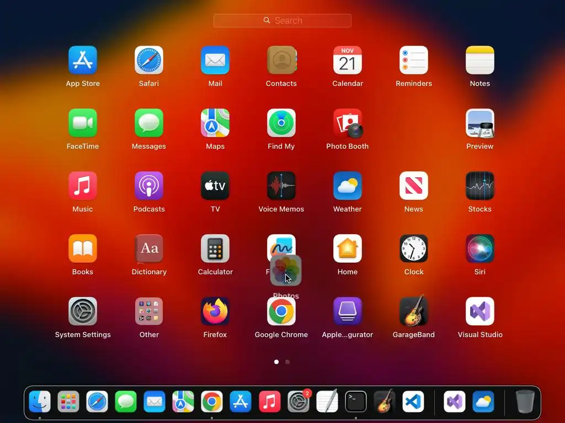Open the App Store in Launchpad
Screen dimensions: 565x423
coord(83,60)
